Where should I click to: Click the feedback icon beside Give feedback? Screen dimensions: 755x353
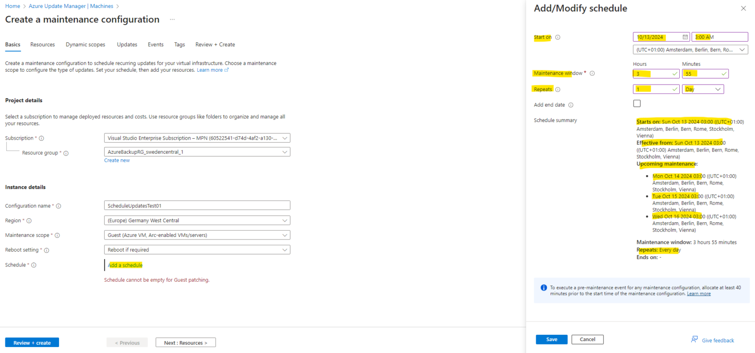tap(695, 340)
